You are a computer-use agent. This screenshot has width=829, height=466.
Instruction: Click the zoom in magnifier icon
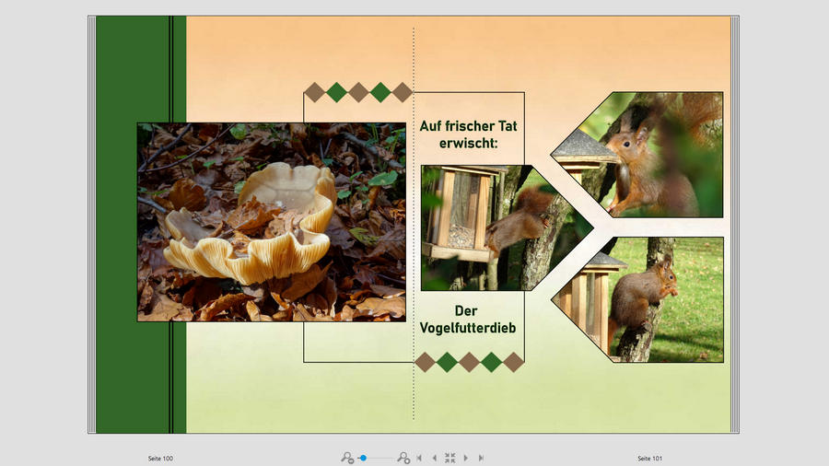tap(403, 458)
